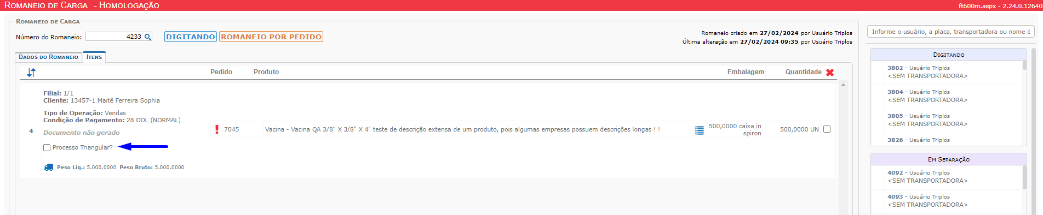
Task: Click the red exclamation warning icon for order 7045
Action: pyautogui.click(x=217, y=129)
